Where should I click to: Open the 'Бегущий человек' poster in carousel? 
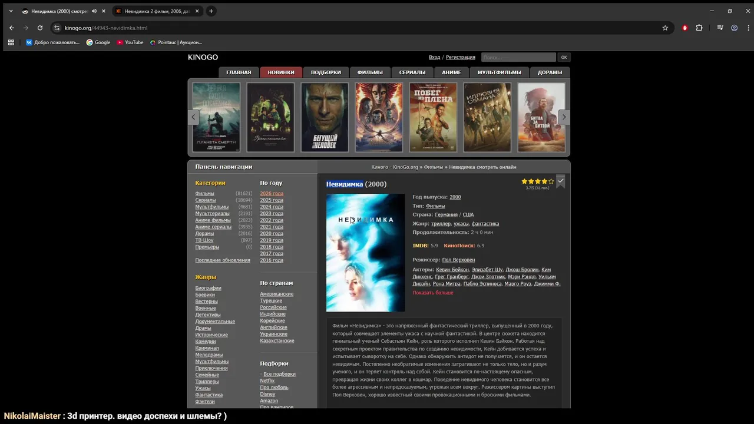coord(325,117)
